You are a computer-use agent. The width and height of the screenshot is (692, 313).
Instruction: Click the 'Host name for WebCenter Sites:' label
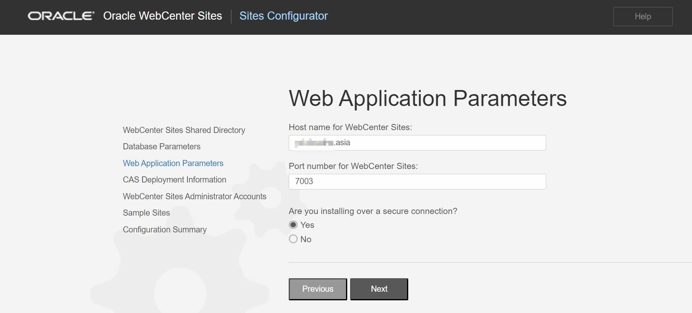coord(351,127)
